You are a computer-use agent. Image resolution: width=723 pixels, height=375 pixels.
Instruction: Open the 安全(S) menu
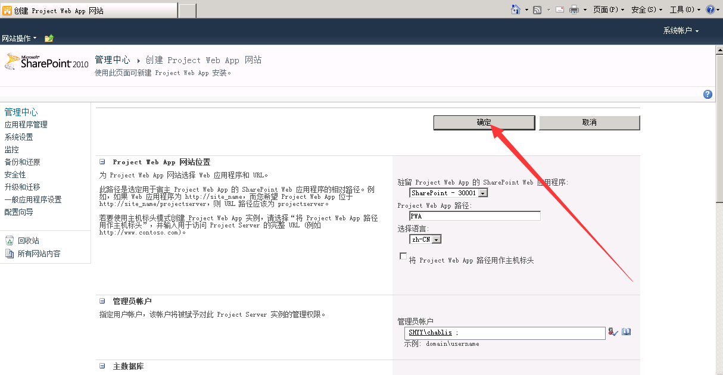pyautogui.click(x=647, y=10)
